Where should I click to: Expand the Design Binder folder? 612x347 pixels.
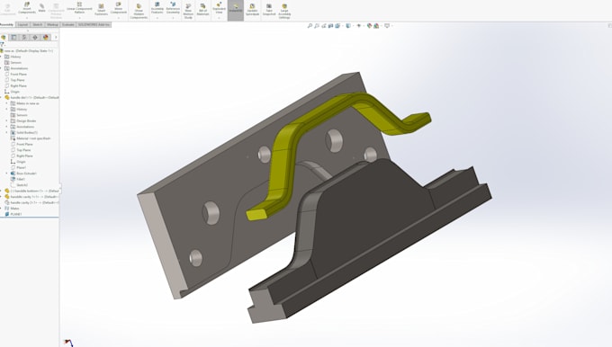coord(6,120)
